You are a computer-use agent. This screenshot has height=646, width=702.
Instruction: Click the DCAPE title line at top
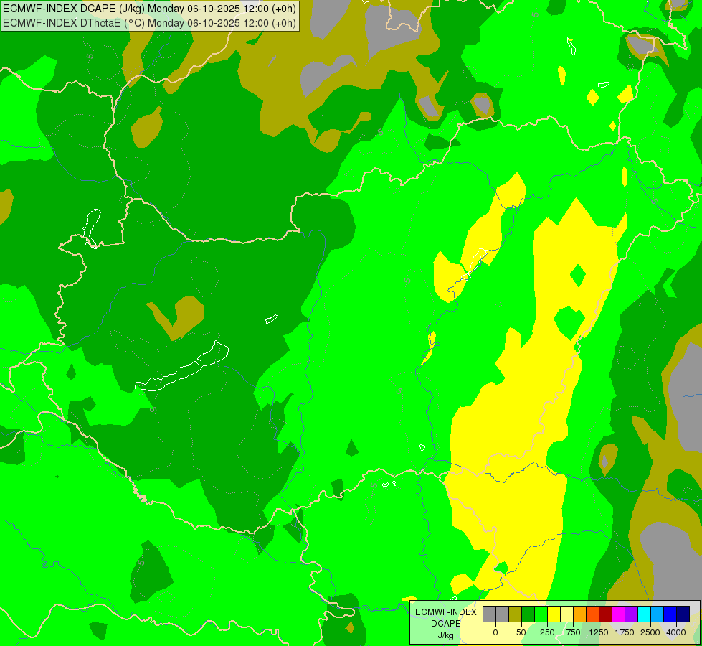coord(150,9)
